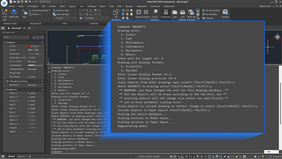Collapse the Geometry section
This screenshot has height=159, width=282.
pyautogui.click(x=42, y=89)
